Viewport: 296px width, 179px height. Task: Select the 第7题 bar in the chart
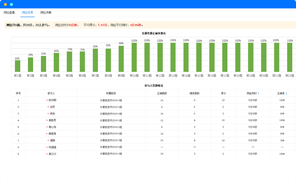click(95, 60)
